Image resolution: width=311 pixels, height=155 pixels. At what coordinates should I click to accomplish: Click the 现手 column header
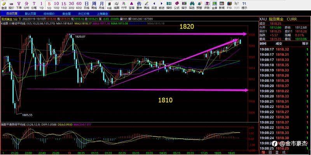click(x=305, y=44)
